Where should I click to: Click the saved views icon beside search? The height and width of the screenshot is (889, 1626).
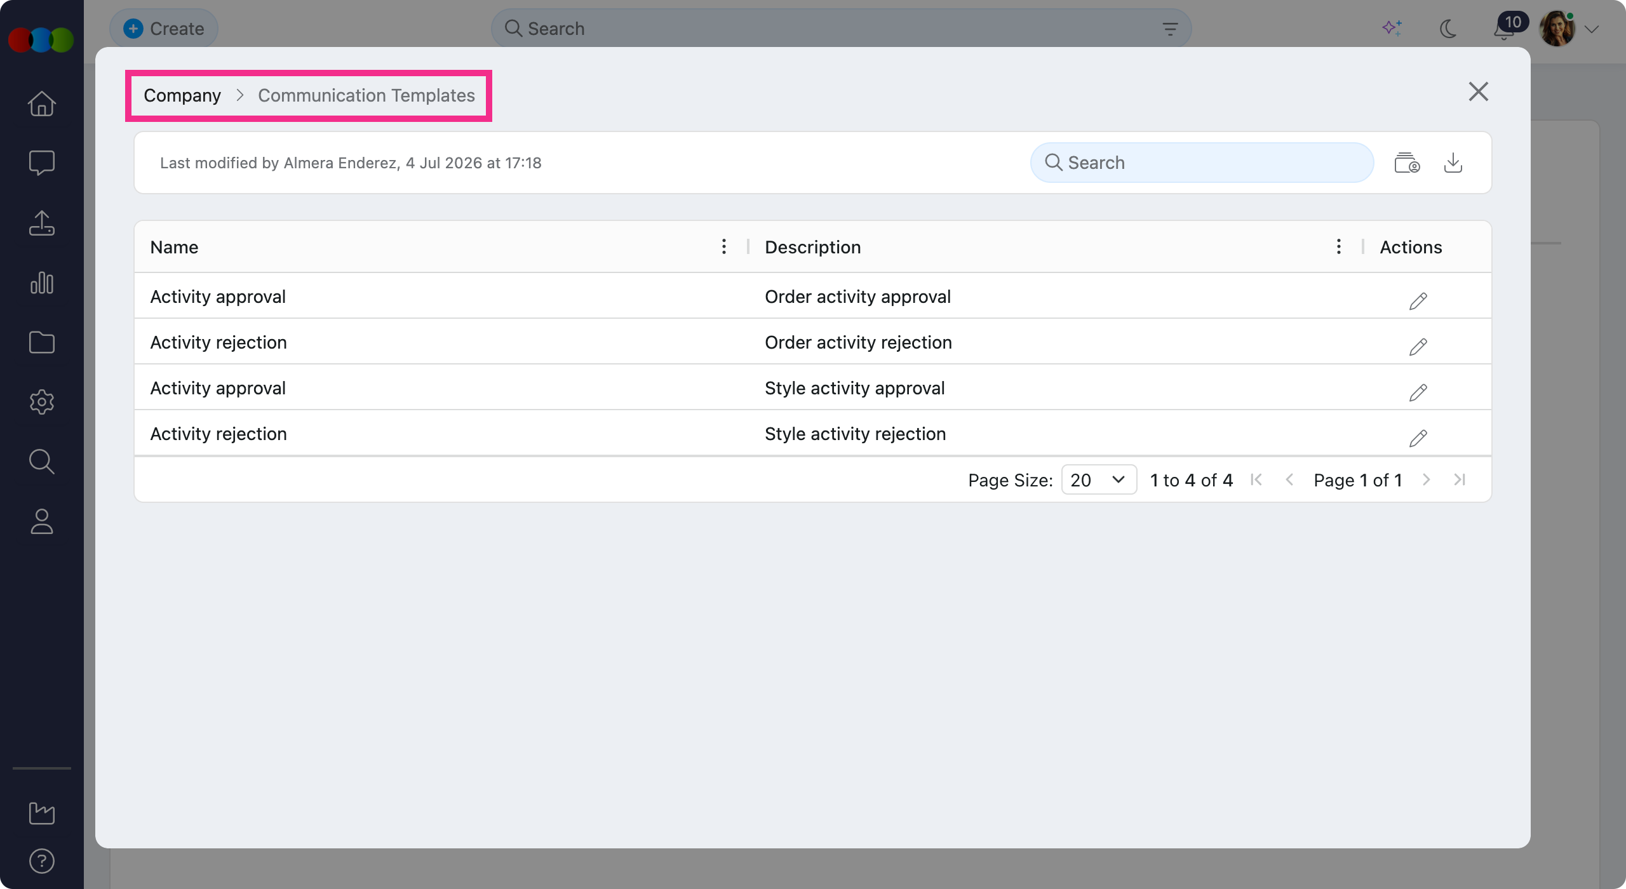[1408, 163]
